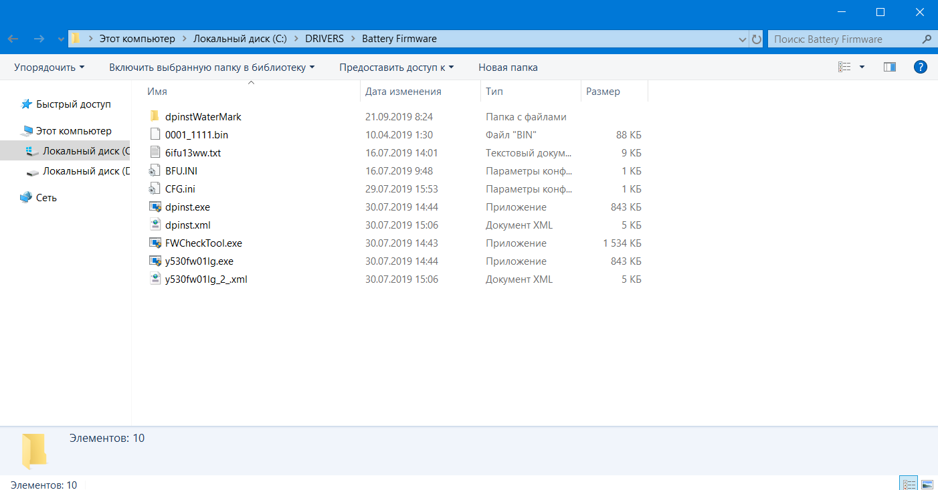Select Быстрый доступ in navigation pane
This screenshot has width=938, height=490.
[74, 104]
